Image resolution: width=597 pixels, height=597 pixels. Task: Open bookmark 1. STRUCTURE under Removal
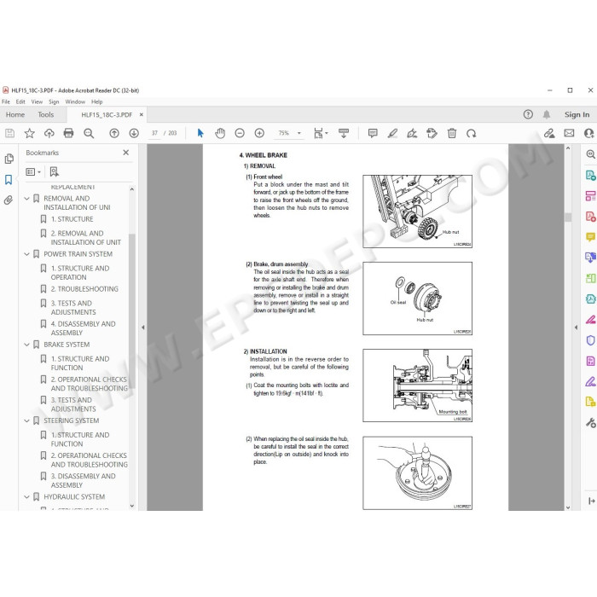tap(72, 219)
